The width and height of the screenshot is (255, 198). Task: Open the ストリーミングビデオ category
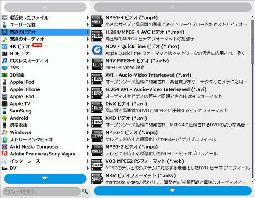point(45,140)
